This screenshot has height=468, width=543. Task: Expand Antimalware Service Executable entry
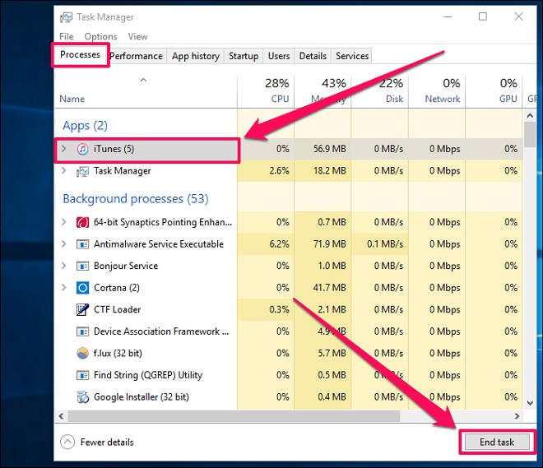coord(63,243)
